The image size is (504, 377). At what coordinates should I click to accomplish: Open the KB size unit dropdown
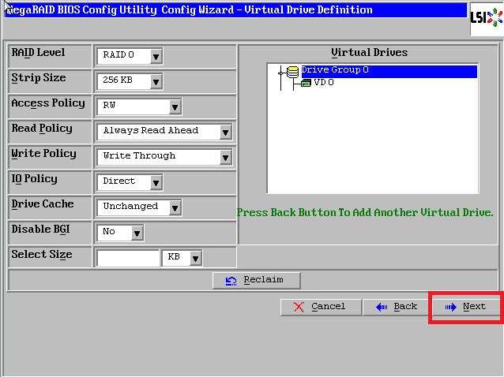coord(182,258)
